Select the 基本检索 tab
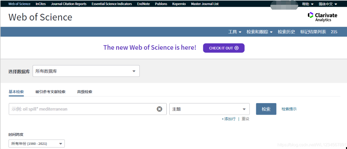 (x=16, y=92)
